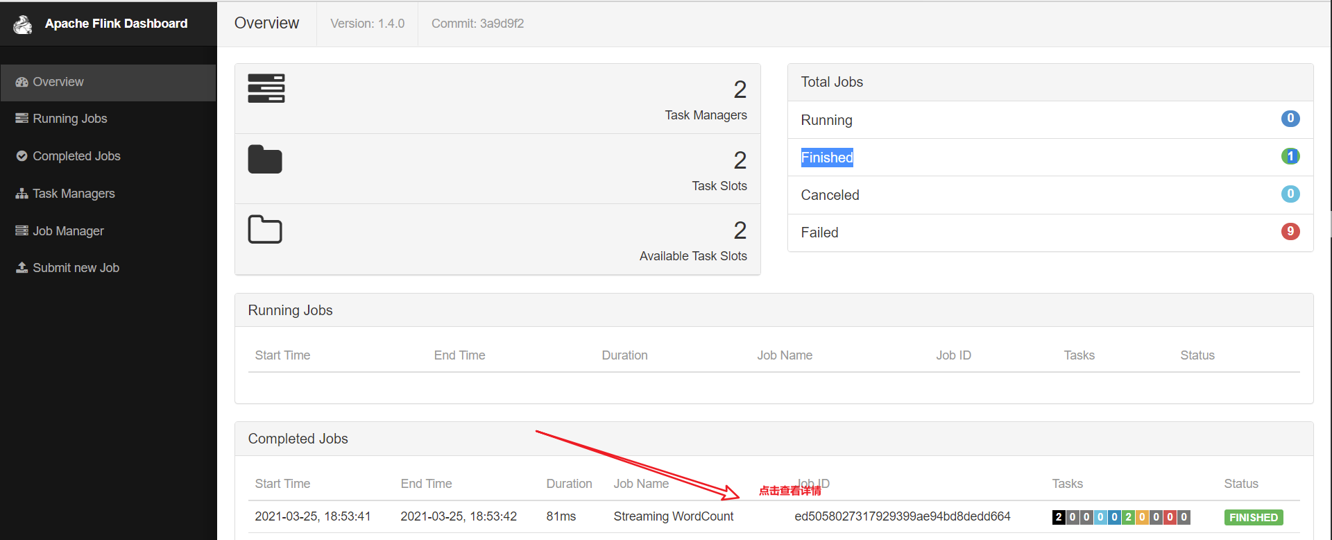Click the Available Task Slots label

click(x=693, y=256)
